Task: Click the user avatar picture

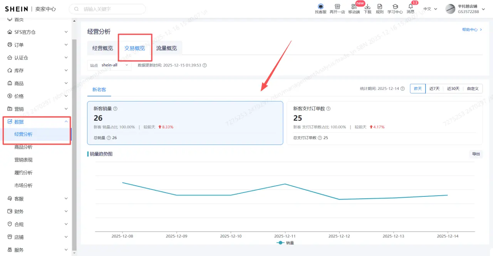Action: (x=450, y=9)
